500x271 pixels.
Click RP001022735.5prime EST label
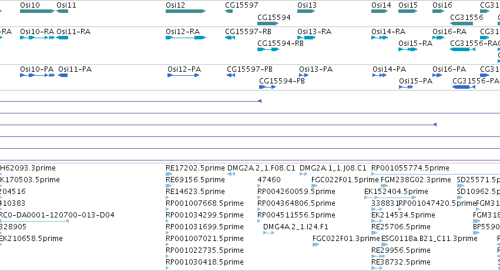click(204, 250)
